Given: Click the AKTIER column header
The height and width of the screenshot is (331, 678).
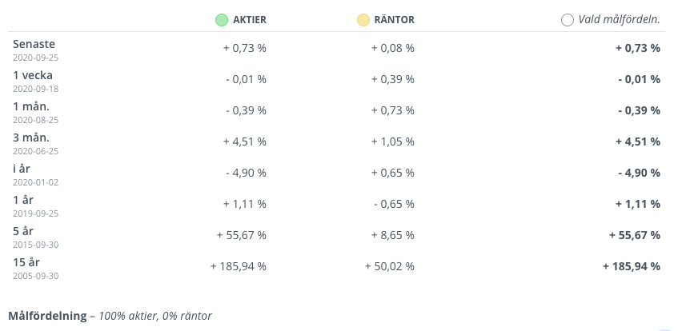Looking at the screenshot, I should click(x=250, y=20).
